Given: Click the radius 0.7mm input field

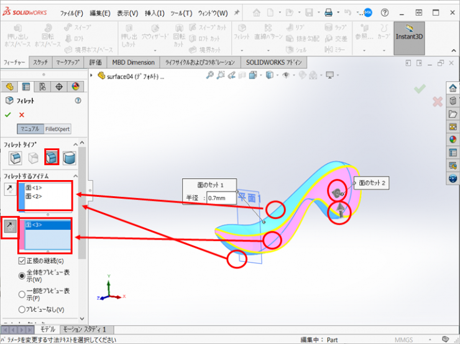Looking at the screenshot, I should (x=221, y=198).
